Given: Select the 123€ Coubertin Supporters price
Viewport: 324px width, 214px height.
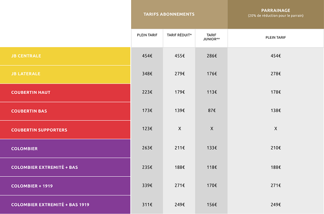Looking at the screenshot, I should 147,129.
